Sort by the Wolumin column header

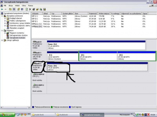click(x=37, y=13)
